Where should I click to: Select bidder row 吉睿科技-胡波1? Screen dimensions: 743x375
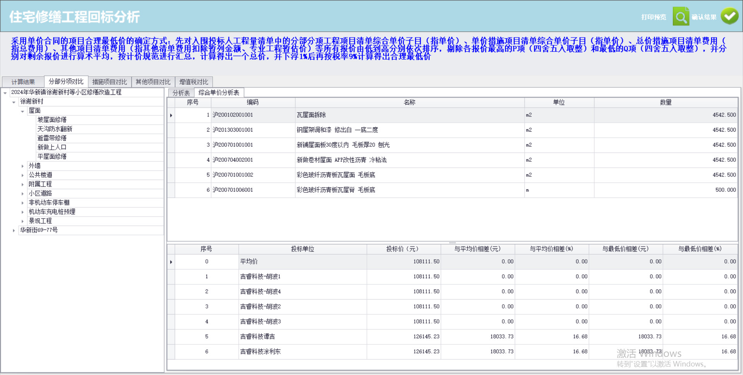(x=452, y=277)
